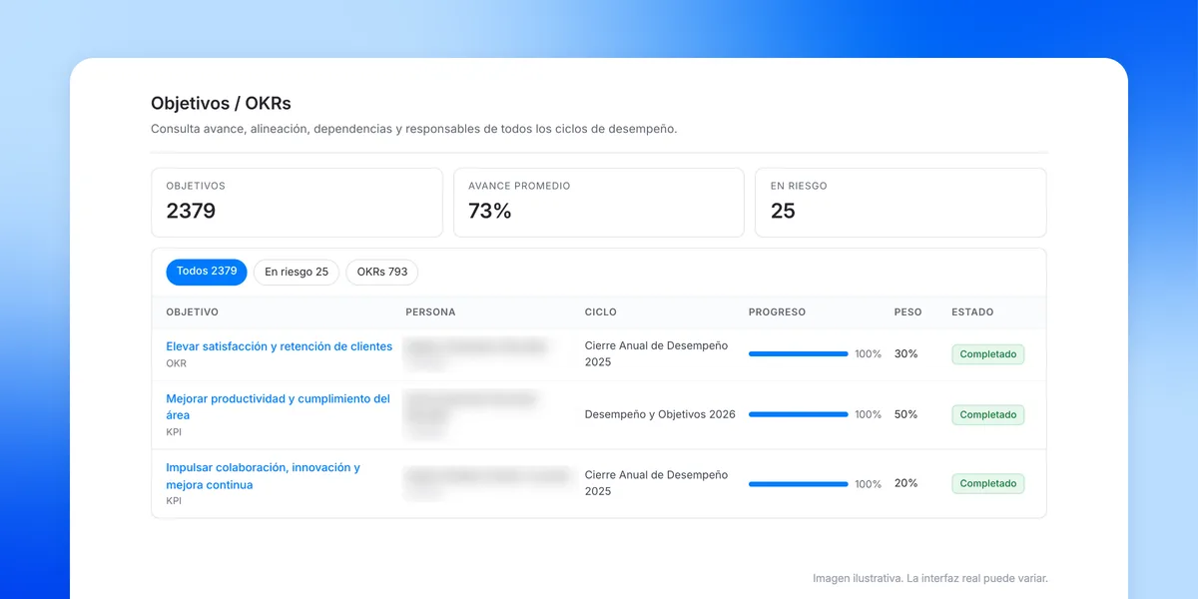Screen dimensions: 1198x599
Task: Click the PESO column header
Action: click(908, 312)
